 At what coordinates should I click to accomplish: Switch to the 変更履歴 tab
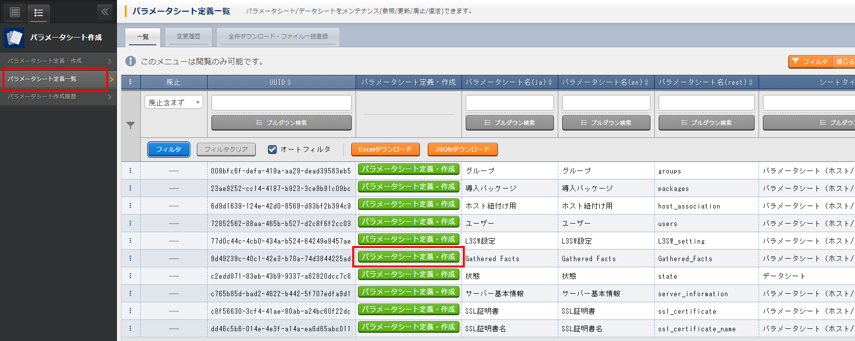189,37
